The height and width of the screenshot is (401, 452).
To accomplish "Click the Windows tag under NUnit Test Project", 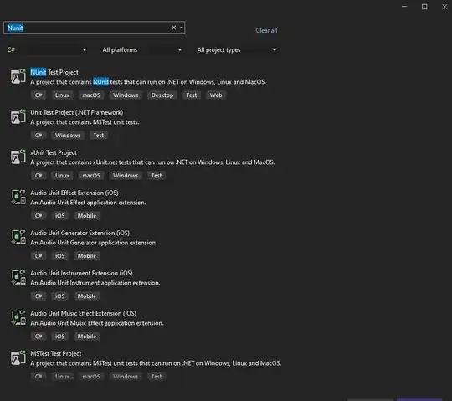I will (x=126, y=95).
